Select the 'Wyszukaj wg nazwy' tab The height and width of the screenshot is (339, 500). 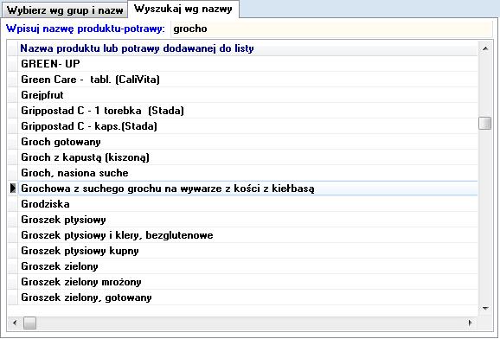pos(183,10)
